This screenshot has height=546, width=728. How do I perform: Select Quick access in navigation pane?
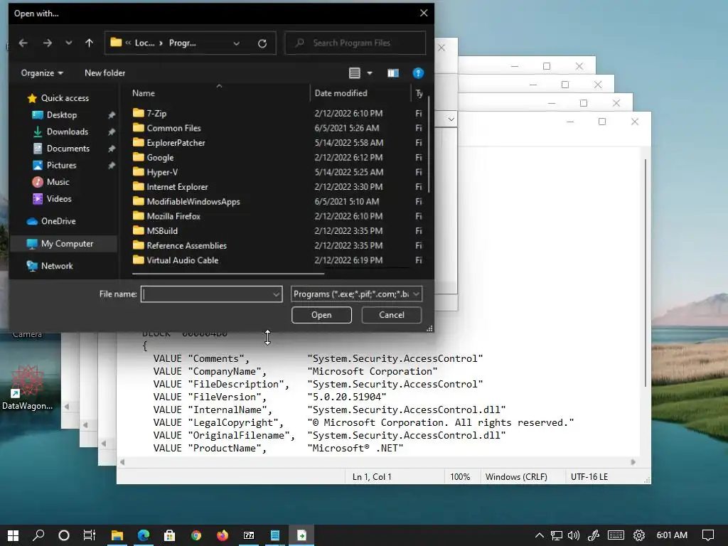click(x=65, y=98)
